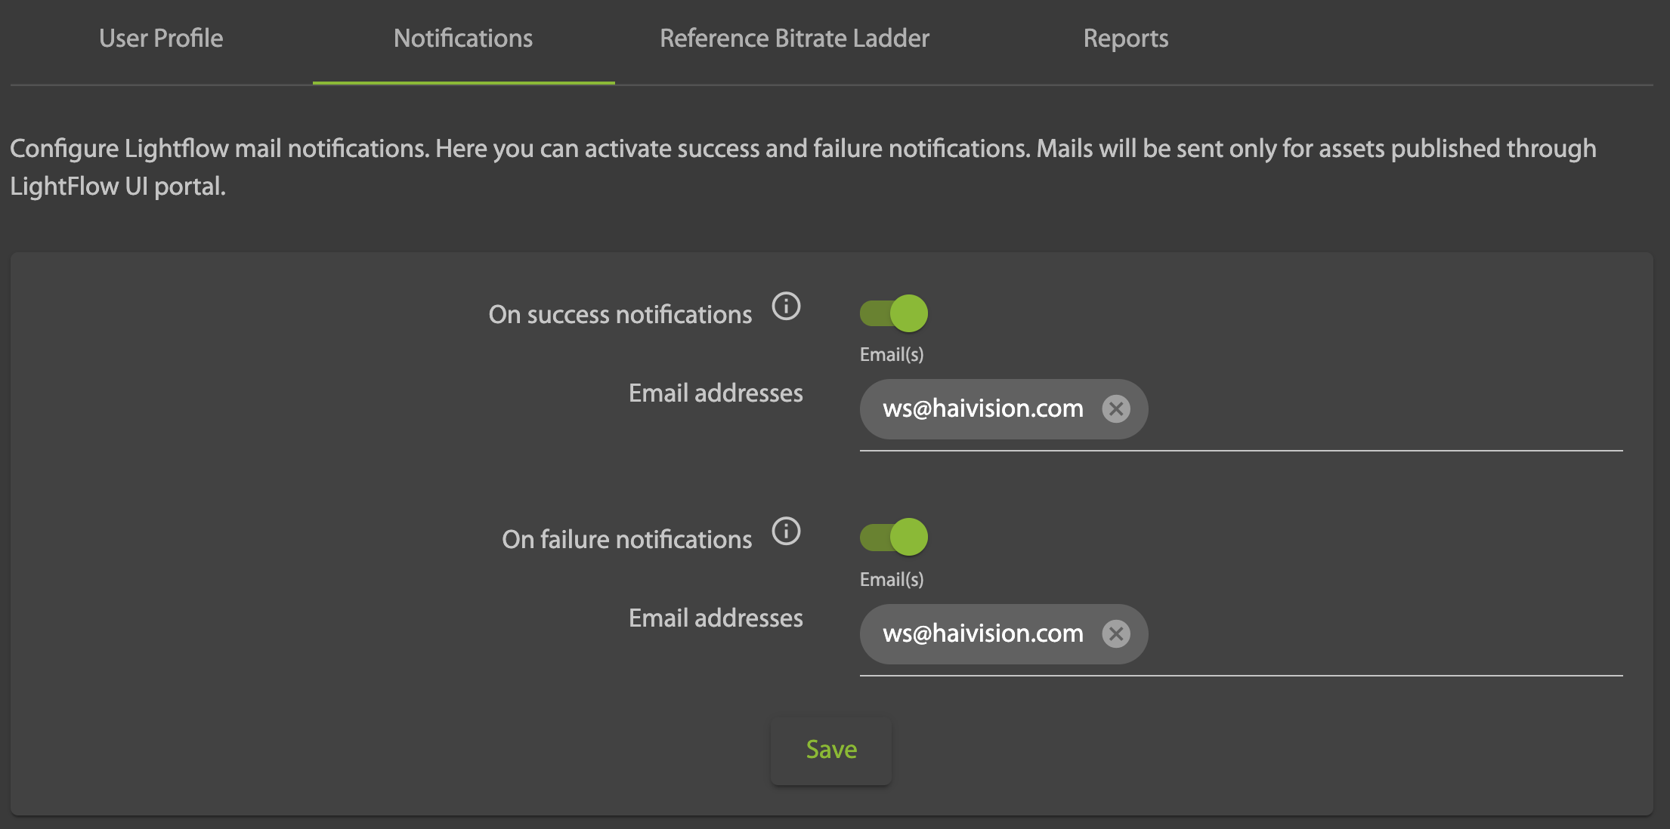Click empty area of failure email input field
This screenshot has width=1670, height=829.
pyautogui.click(x=1383, y=635)
